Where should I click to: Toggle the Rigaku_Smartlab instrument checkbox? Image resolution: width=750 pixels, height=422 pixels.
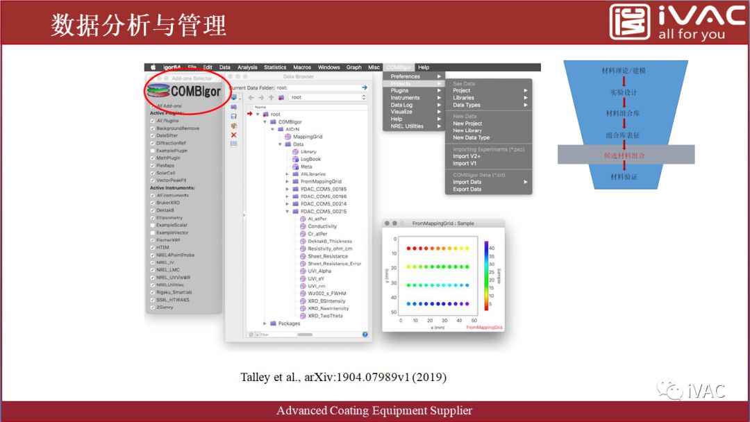(153, 292)
